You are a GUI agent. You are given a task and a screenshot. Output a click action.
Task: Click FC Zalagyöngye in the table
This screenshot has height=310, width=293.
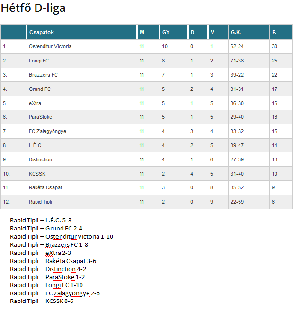pyautogui.click(x=47, y=132)
